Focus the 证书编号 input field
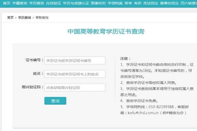The image size is (197, 131). [x=75, y=61]
